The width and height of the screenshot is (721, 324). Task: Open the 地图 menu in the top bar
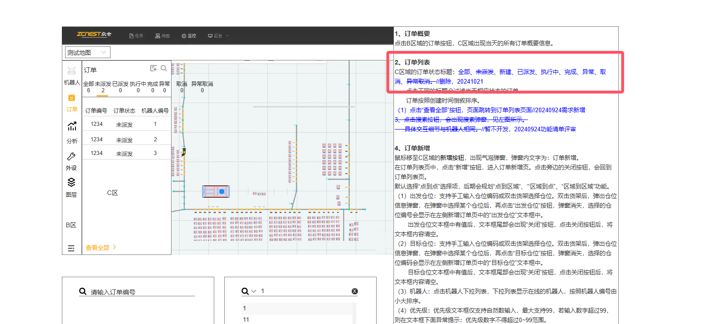point(162,36)
